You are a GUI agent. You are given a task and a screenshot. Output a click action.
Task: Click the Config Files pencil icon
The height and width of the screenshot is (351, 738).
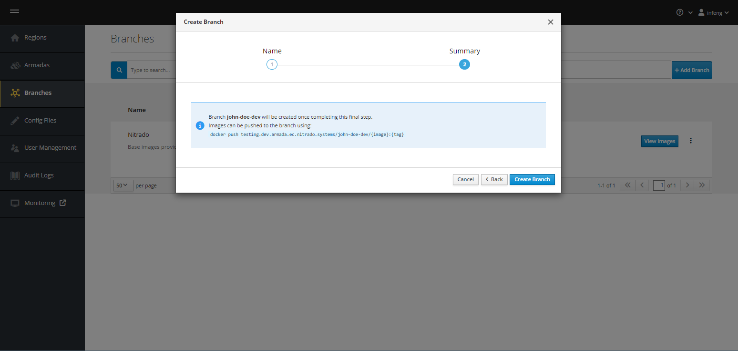click(15, 121)
